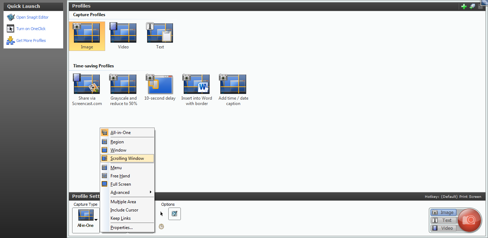The image size is (488, 238).
Task: Click the Get More Profiles link
Action: pyautogui.click(x=31, y=41)
